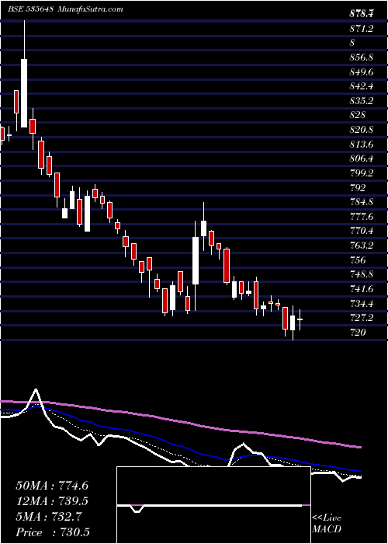Screen dimensions: 388x544
Task: Click the 792 price axis label
Action: tap(357, 188)
